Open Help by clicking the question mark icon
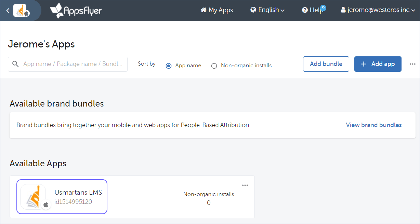 tap(305, 10)
